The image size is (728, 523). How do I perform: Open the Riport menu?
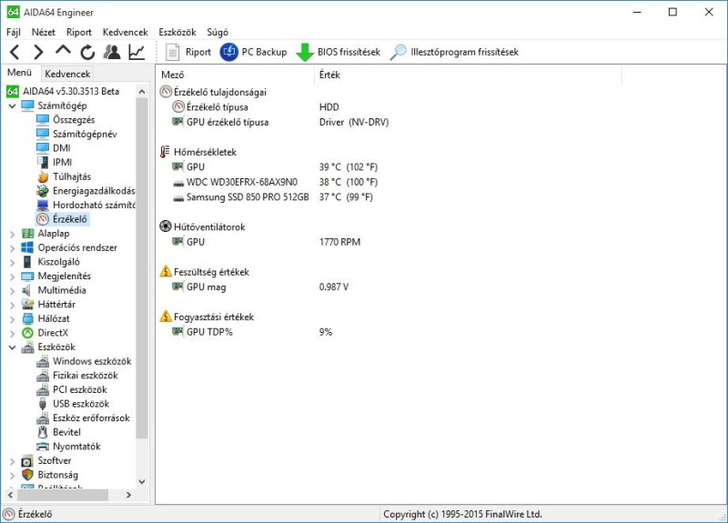79,32
